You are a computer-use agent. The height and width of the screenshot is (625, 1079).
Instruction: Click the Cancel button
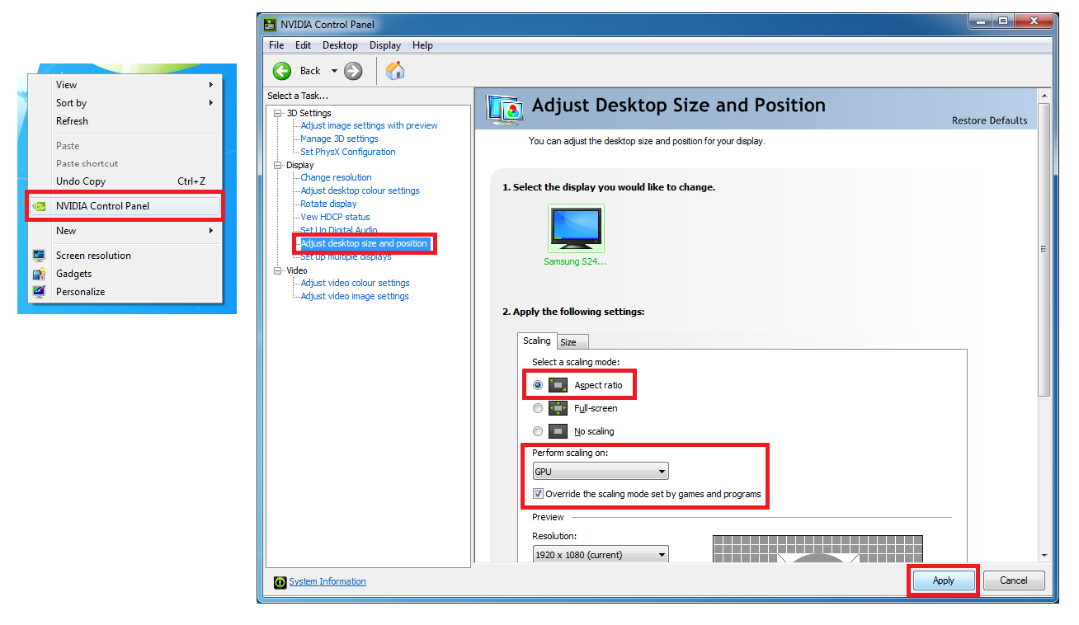click(1014, 580)
